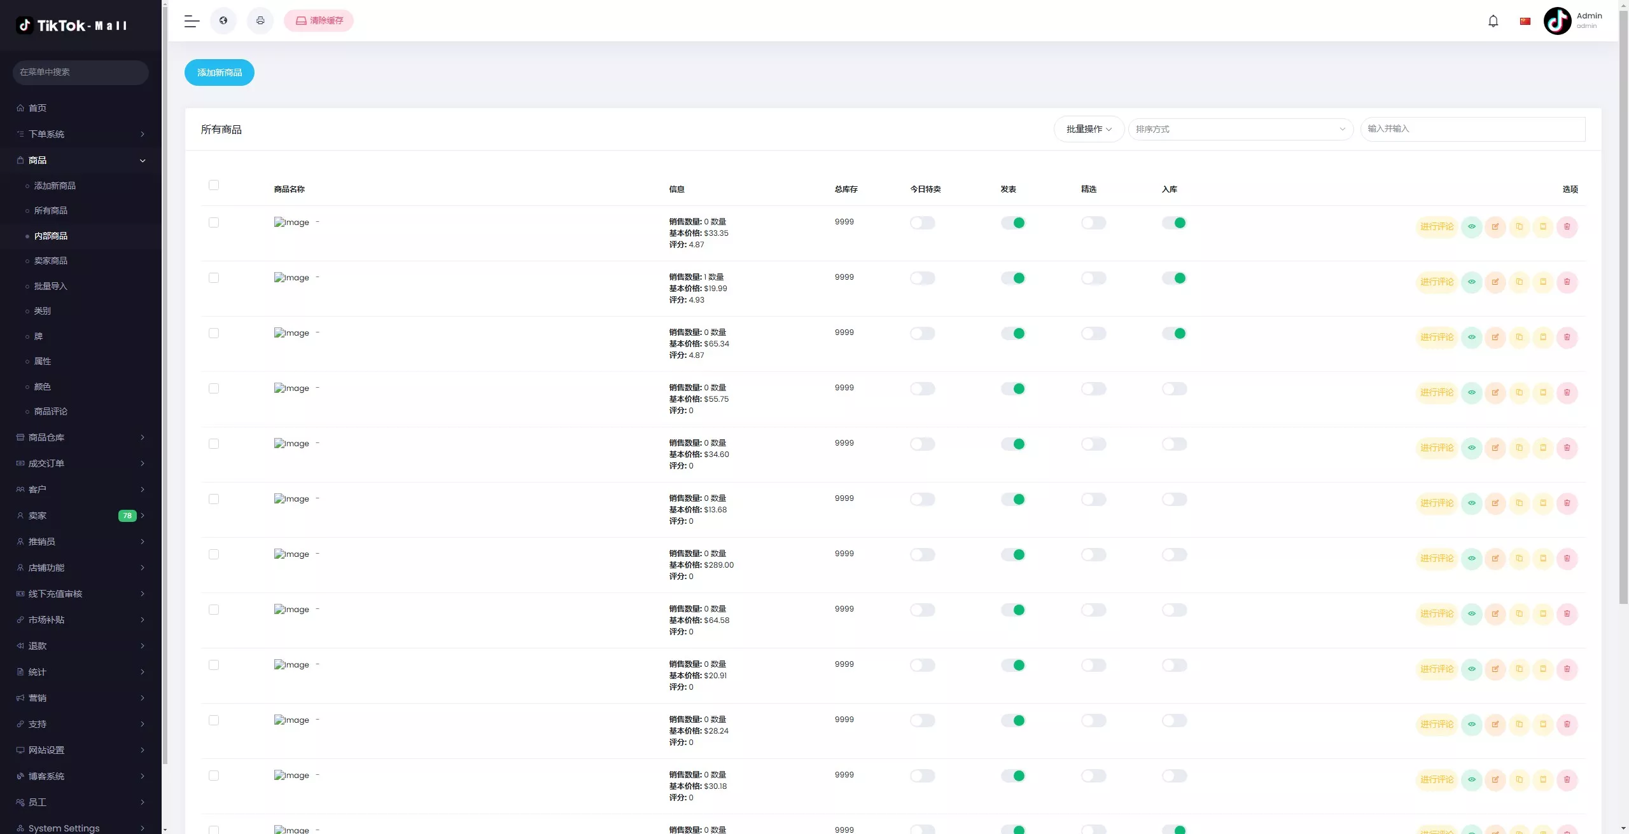Open the 排序方式 sort dropdown
Screen dimensions: 1629x834
point(1240,129)
